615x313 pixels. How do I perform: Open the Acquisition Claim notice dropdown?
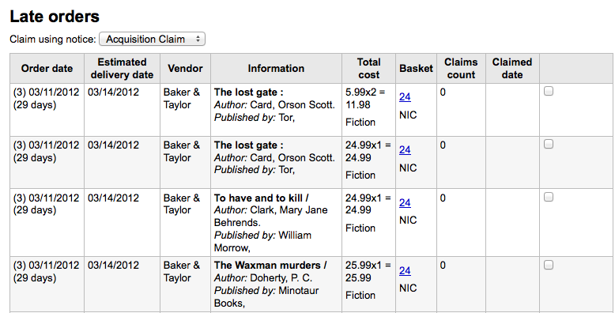click(x=153, y=40)
